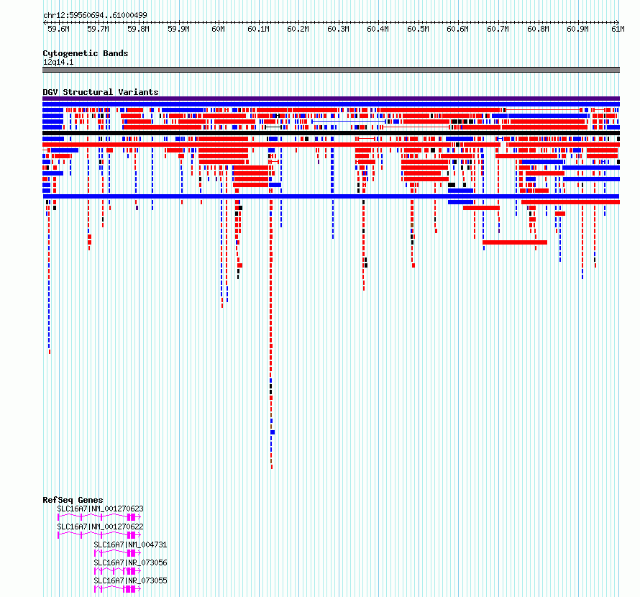Click the magenta gene model under NM_004731

click(x=117, y=553)
